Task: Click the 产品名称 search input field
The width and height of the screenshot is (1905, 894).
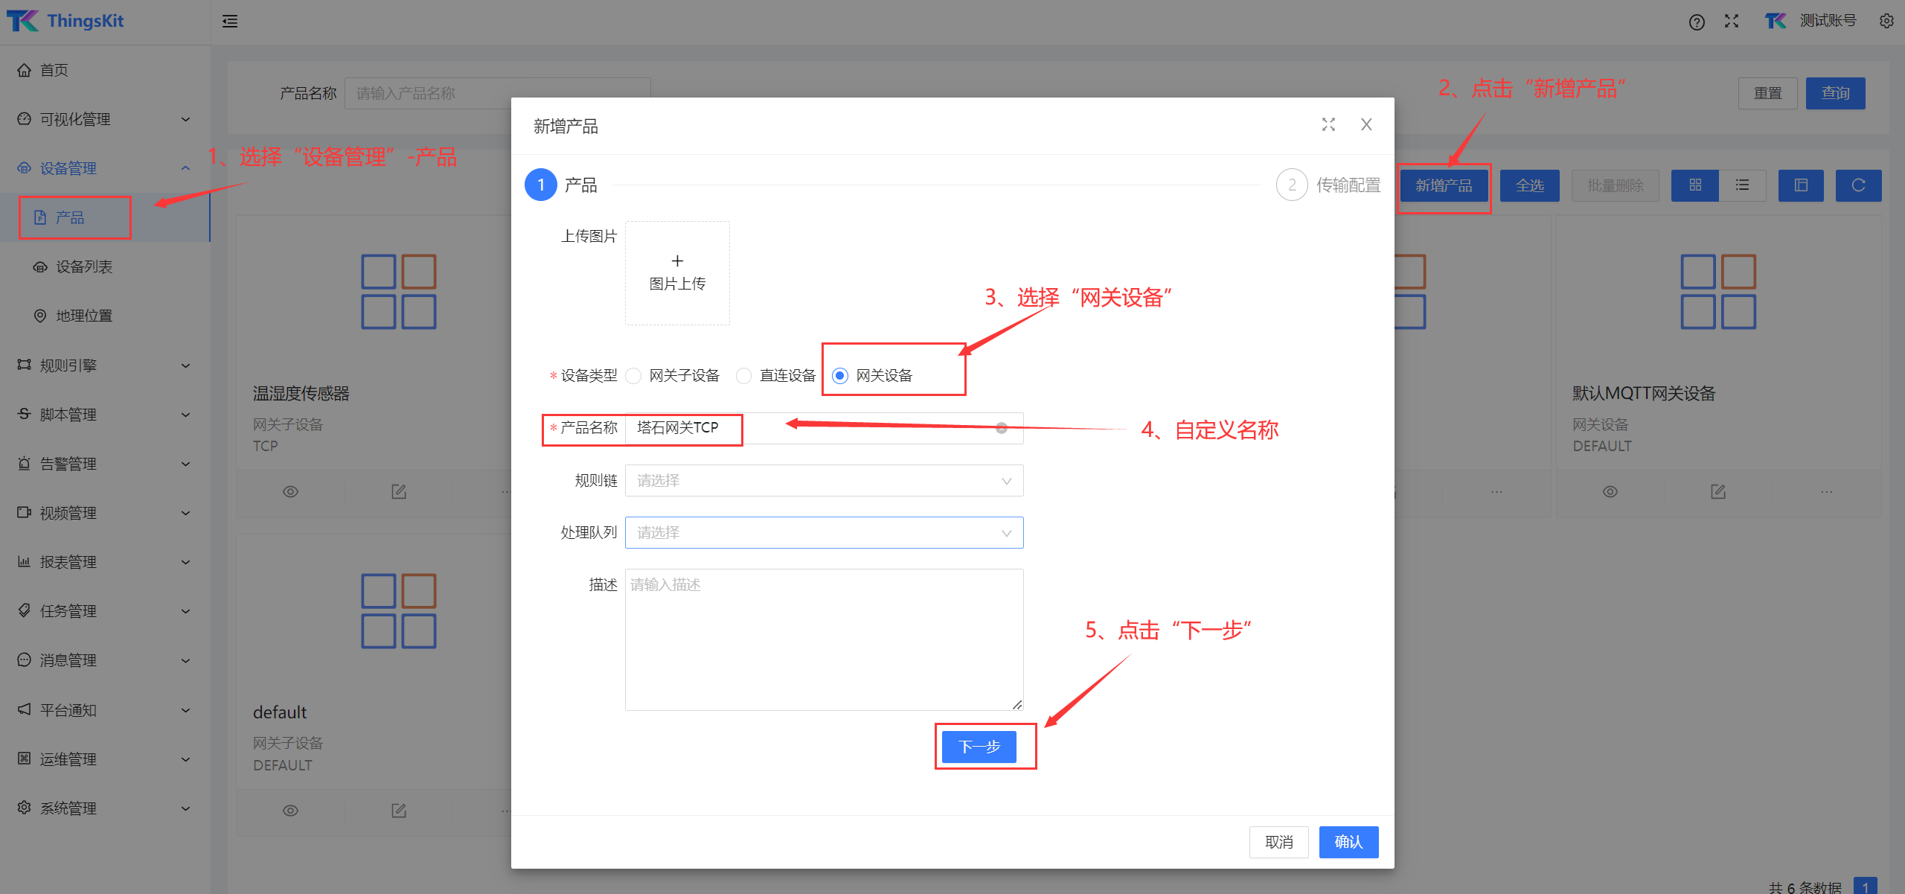Action: (x=498, y=93)
